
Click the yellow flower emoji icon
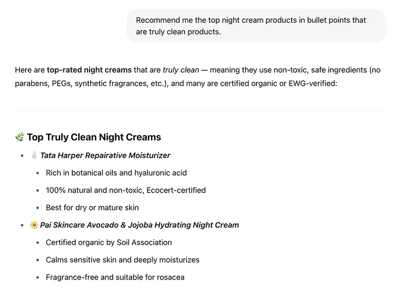34,225
